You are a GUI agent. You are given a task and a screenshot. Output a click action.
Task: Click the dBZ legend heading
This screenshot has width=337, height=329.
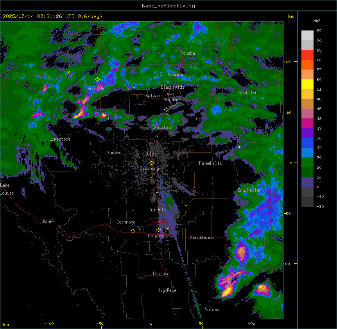pos(317,21)
